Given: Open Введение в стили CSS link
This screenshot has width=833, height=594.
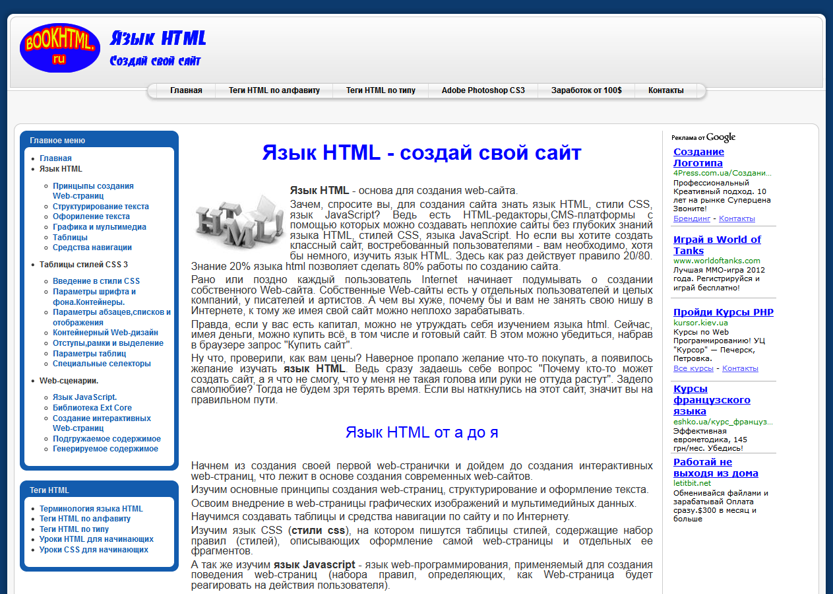Looking at the screenshot, I should [95, 280].
